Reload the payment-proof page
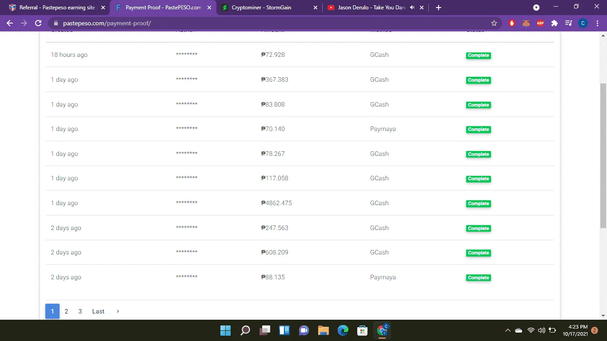The image size is (607, 341). pyautogui.click(x=38, y=23)
